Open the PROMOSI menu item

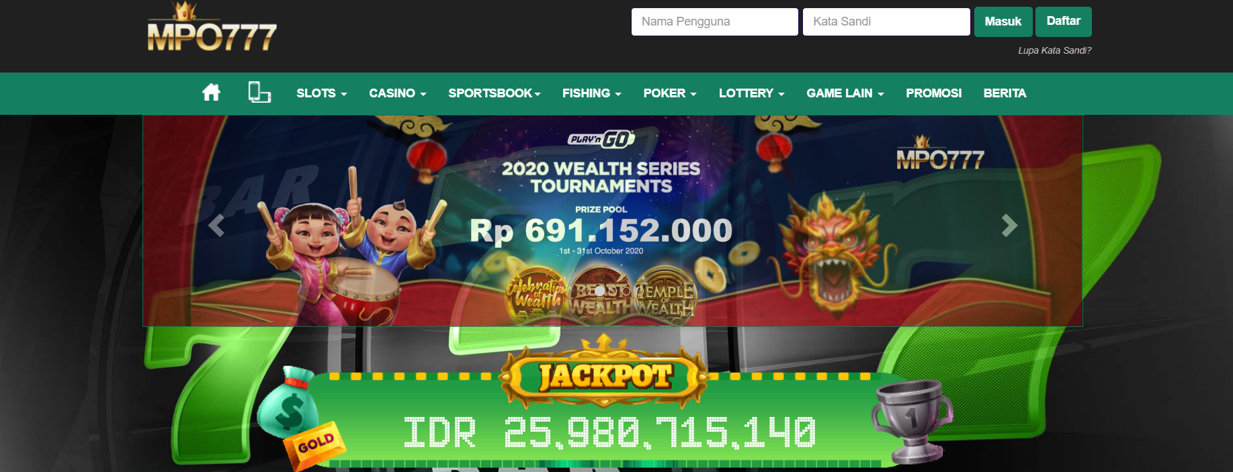pyautogui.click(x=933, y=93)
